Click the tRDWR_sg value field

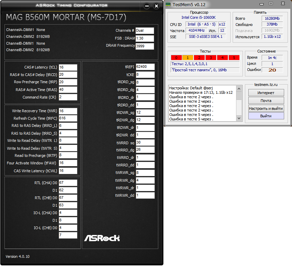(145, 113)
